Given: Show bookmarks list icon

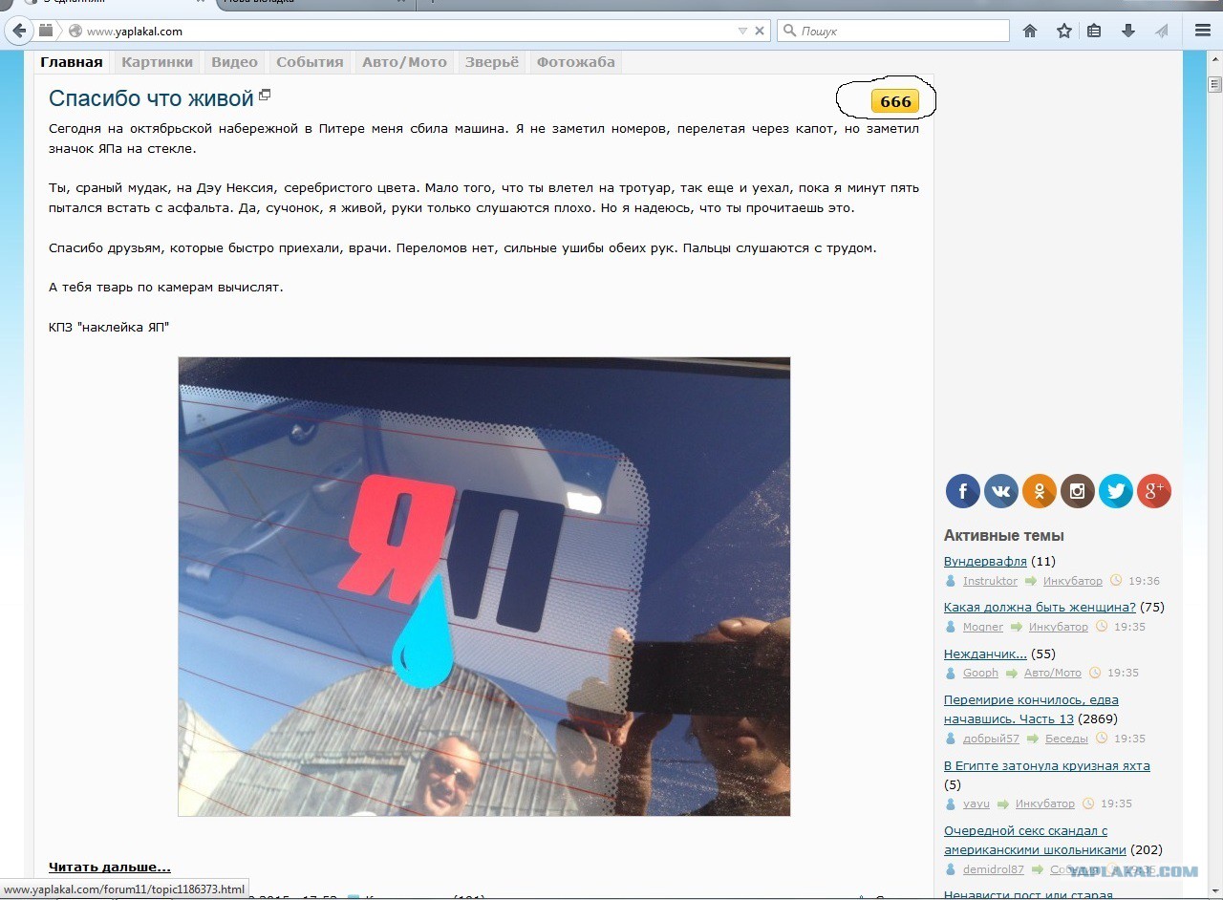Looking at the screenshot, I should click(1094, 31).
